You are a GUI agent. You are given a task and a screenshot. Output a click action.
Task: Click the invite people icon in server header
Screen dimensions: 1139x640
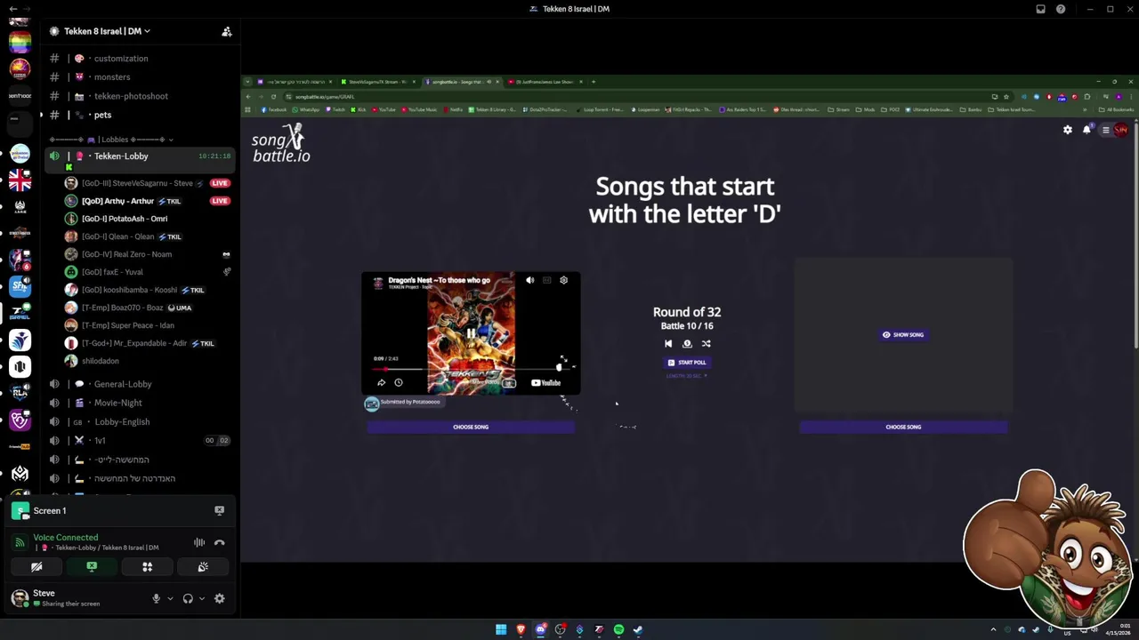pyautogui.click(x=227, y=31)
